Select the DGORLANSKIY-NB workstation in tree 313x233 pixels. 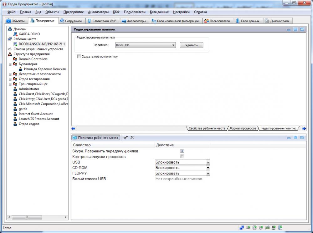(x=42, y=44)
